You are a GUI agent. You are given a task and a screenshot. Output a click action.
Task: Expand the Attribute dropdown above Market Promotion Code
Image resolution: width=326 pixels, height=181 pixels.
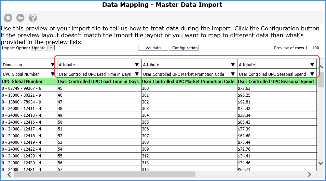(233, 65)
